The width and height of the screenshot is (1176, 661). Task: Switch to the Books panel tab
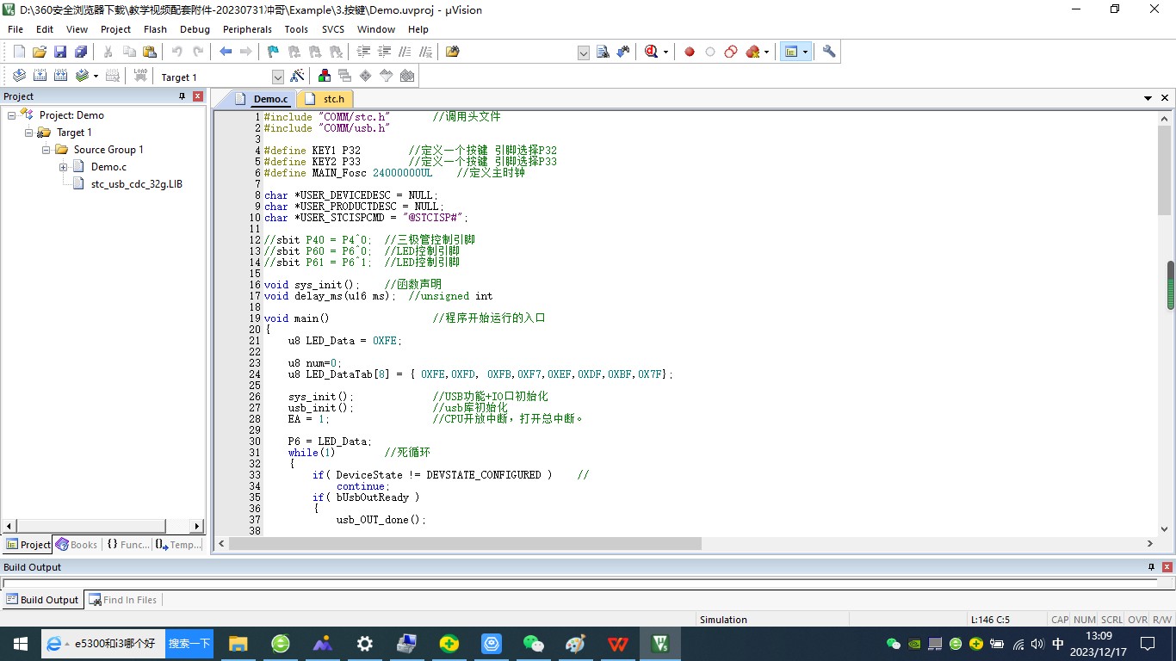pos(77,544)
